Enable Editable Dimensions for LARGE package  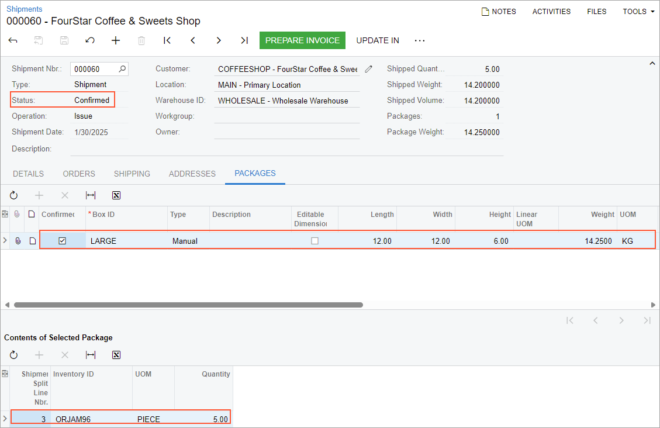[x=315, y=241]
